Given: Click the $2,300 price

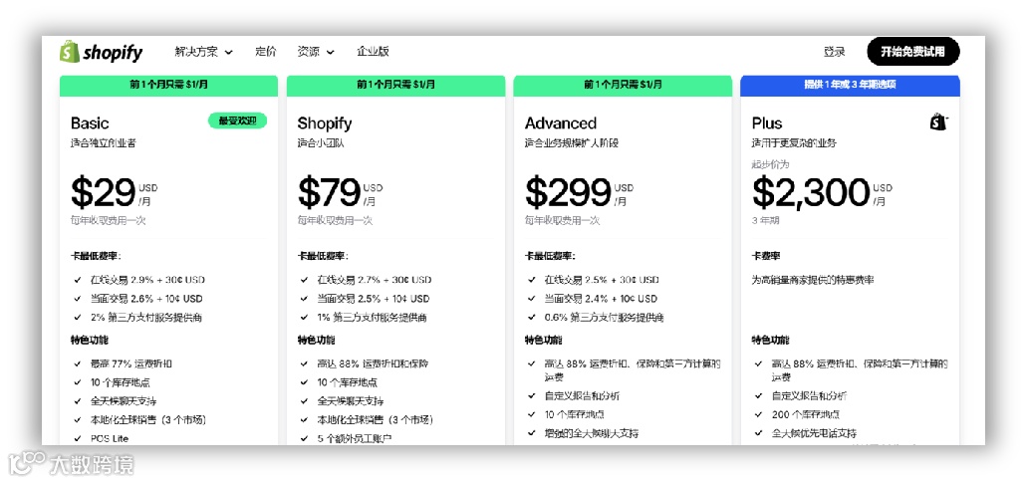Looking at the screenshot, I should point(811,192).
